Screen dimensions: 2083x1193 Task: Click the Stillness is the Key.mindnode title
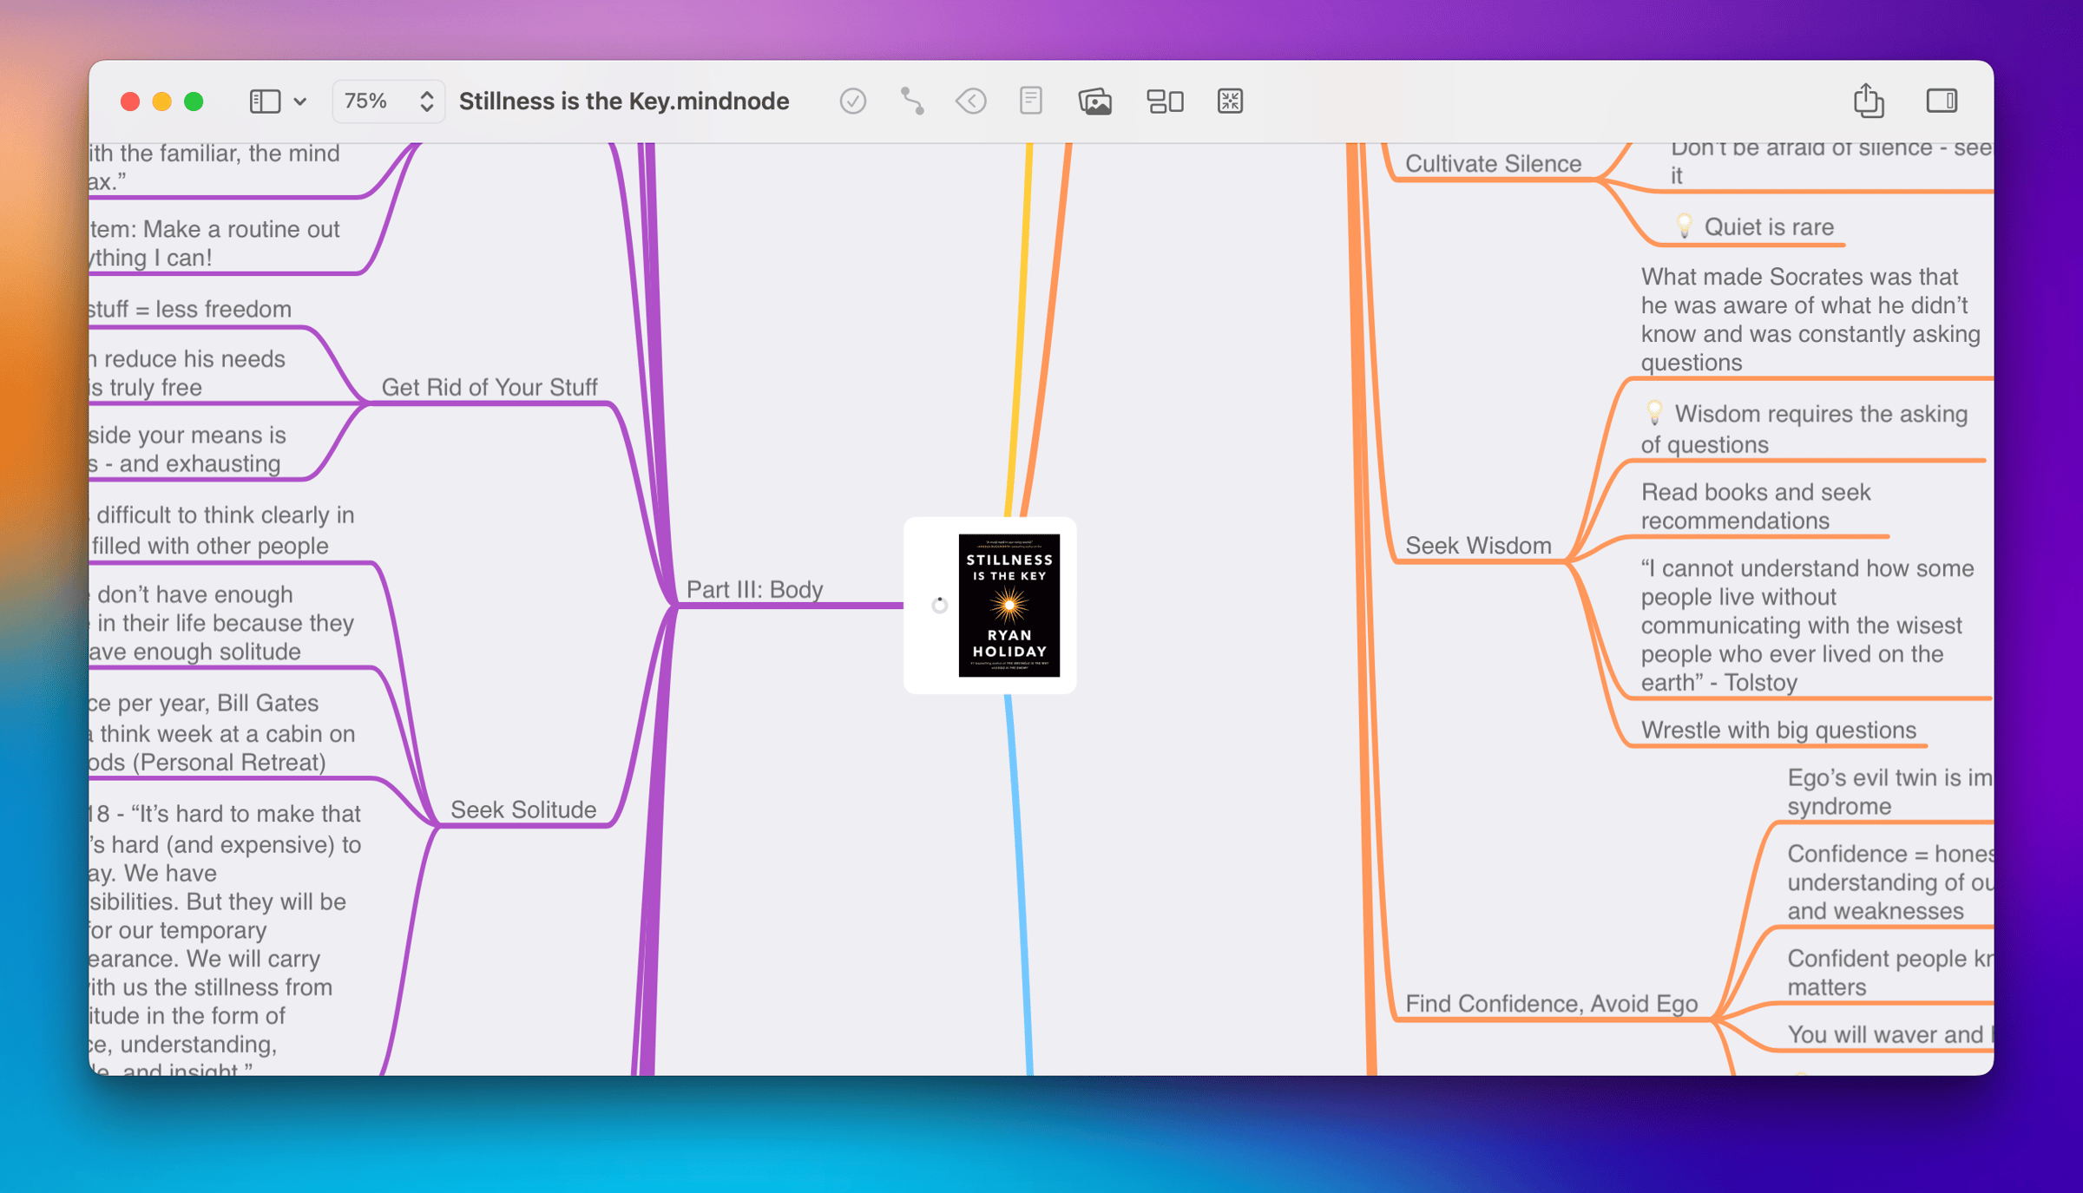click(624, 102)
